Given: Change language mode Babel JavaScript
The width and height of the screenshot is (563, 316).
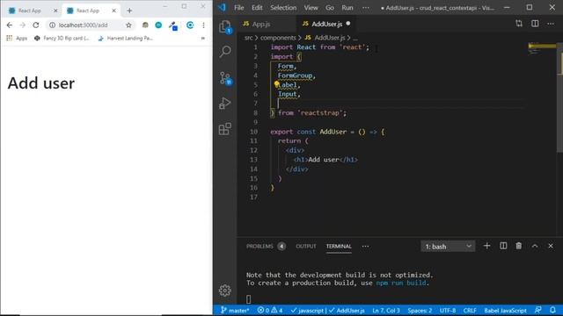Looking at the screenshot, I should [505, 310].
